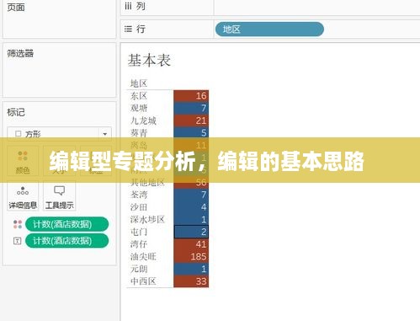420x321 pixels.
Task: Click the red 中西区 cell with value 33
Action: (x=191, y=281)
